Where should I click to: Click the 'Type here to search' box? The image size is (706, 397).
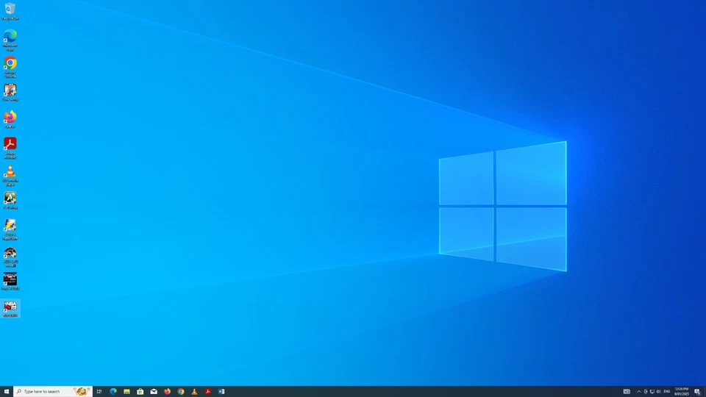[48, 392]
